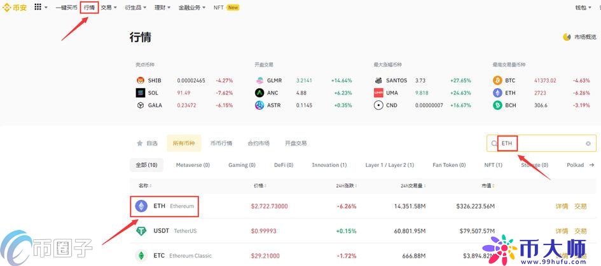Screen dimensions: 601x266
Task: Click the BCH coin icon
Action: pyautogui.click(x=497, y=105)
